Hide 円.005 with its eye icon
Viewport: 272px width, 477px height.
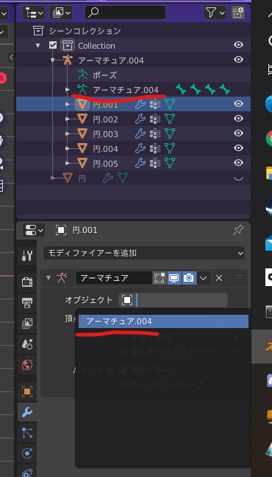point(239,163)
